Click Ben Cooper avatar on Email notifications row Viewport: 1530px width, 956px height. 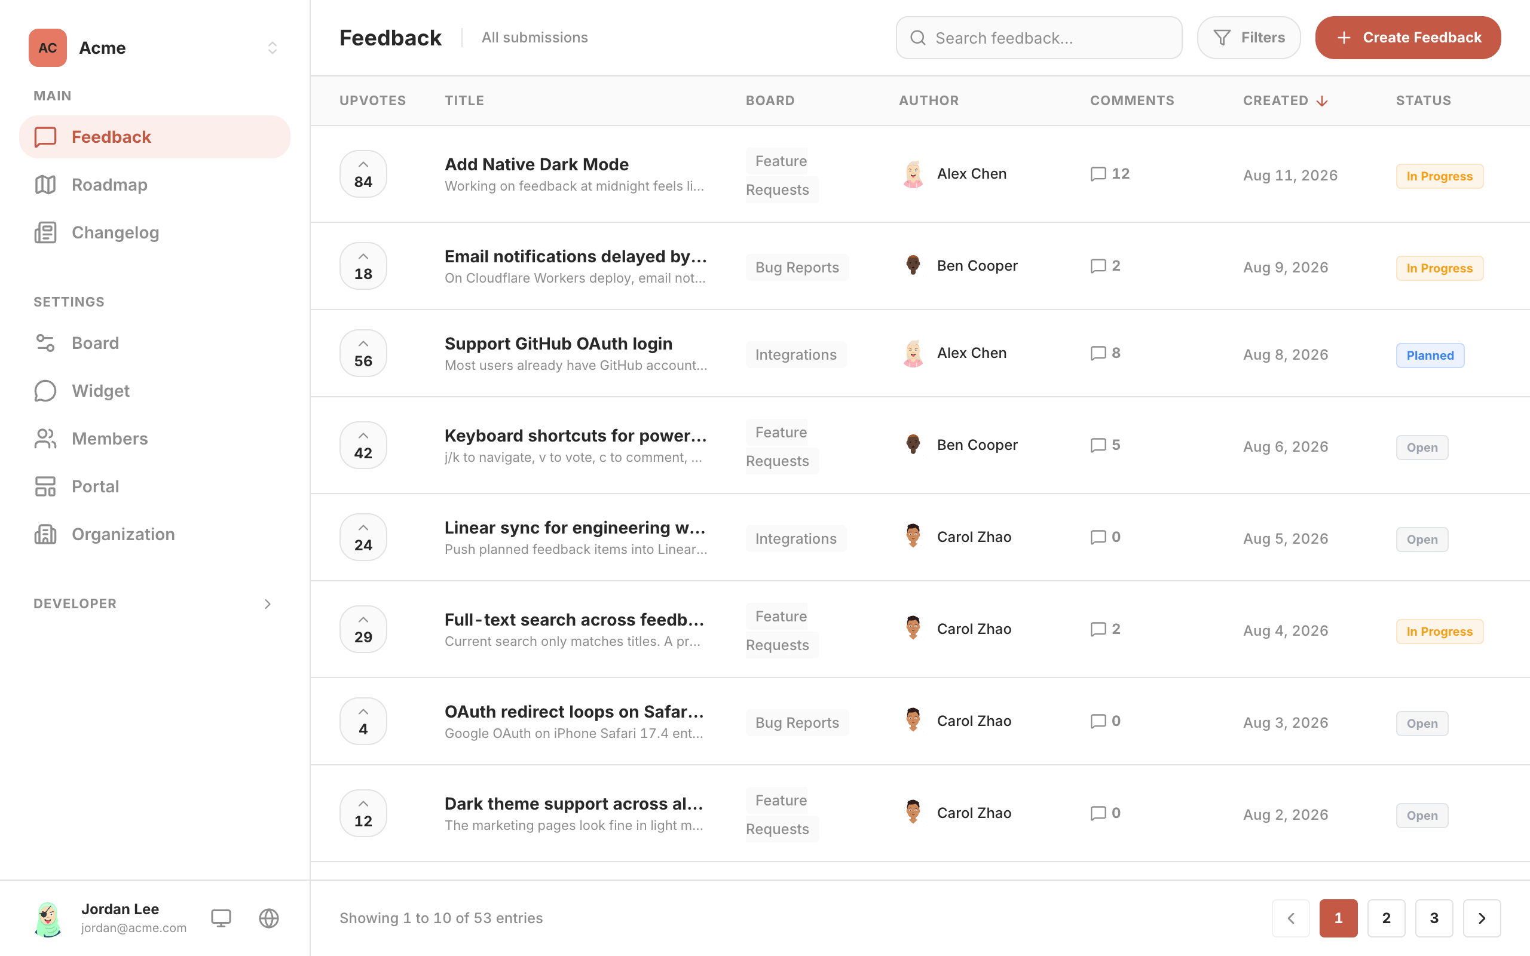[x=913, y=265]
